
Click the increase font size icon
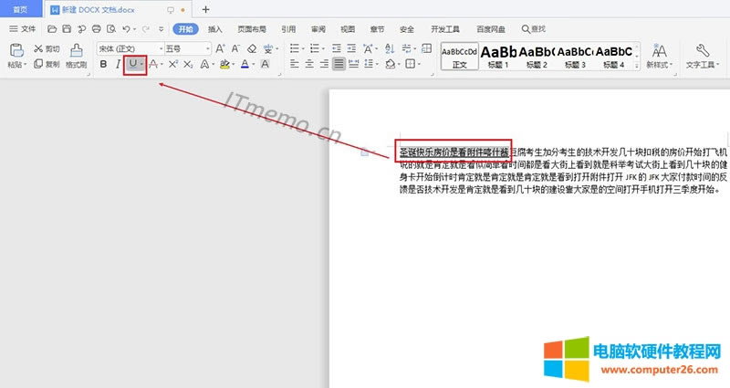(220, 48)
